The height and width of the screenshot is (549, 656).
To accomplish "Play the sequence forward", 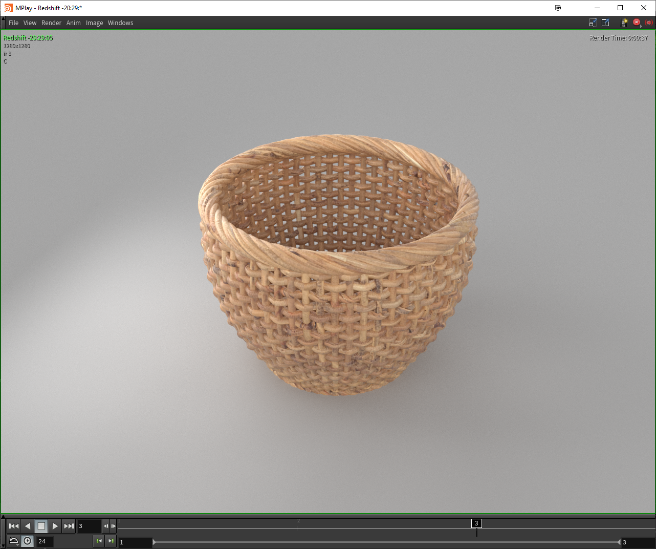I will point(55,526).
